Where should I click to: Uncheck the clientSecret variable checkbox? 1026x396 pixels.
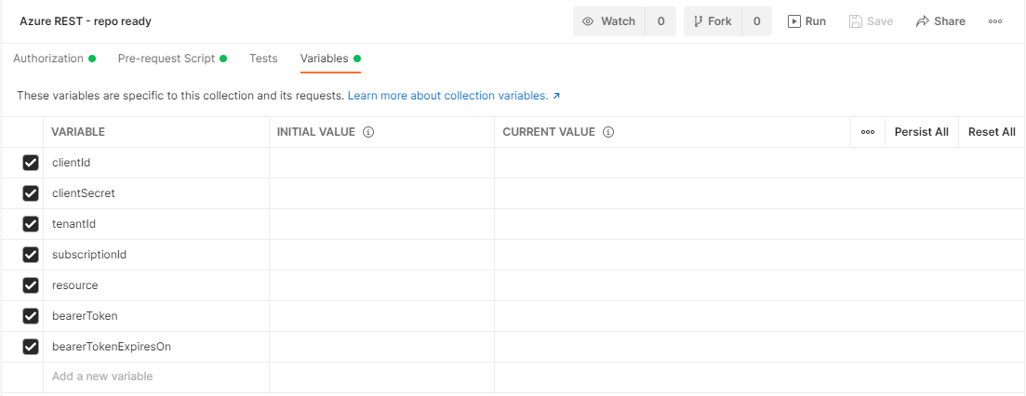pos(31,193)
